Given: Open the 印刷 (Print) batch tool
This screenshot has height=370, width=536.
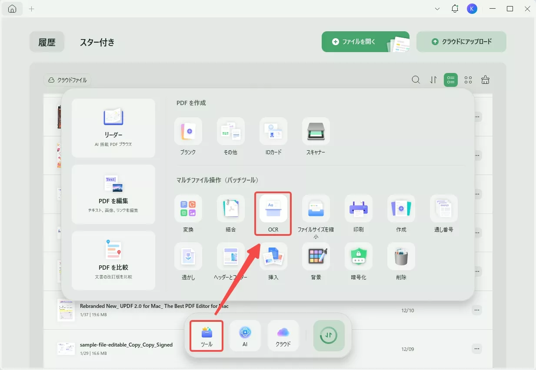Looking at the screenshot, I should tap(358, 214).
